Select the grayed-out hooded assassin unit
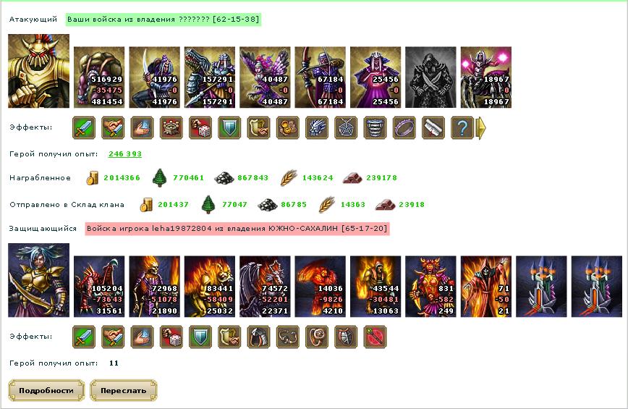Screen dimensions: 628x409 click(x=430, y=77)
